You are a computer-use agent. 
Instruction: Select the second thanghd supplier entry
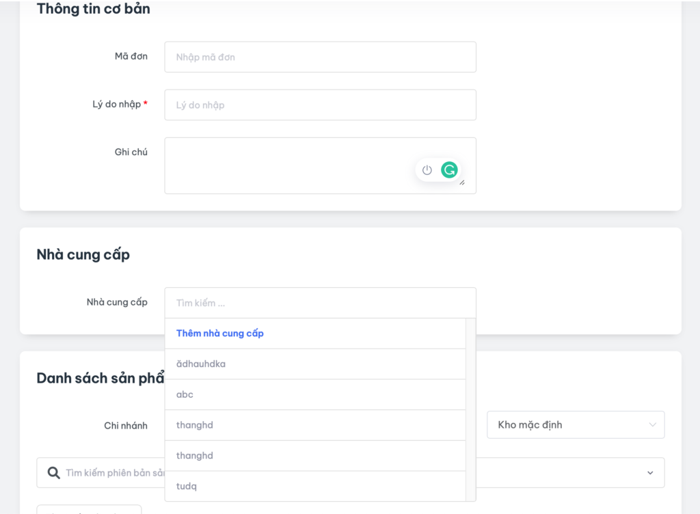[315, 456]
